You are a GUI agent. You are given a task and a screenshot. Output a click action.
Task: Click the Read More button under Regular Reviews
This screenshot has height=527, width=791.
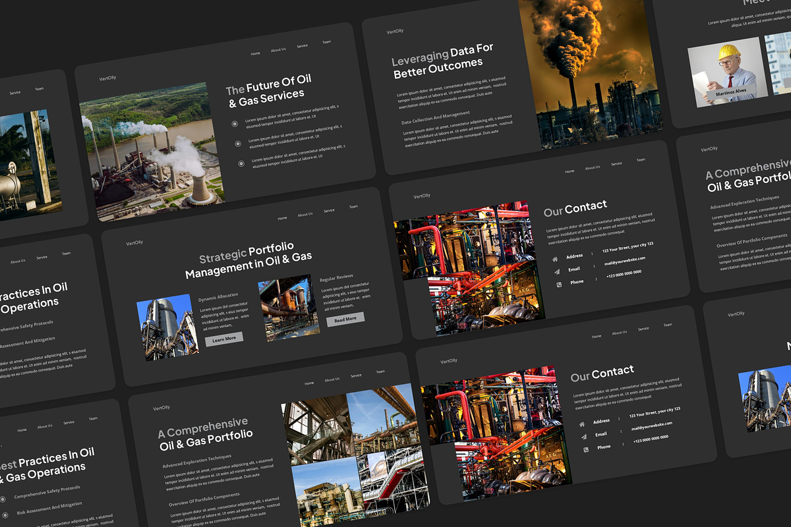click(x=345, y=319)
